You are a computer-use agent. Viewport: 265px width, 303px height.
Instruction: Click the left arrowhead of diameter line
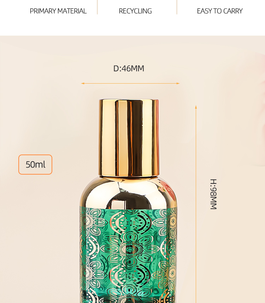(x=83, y=84)
